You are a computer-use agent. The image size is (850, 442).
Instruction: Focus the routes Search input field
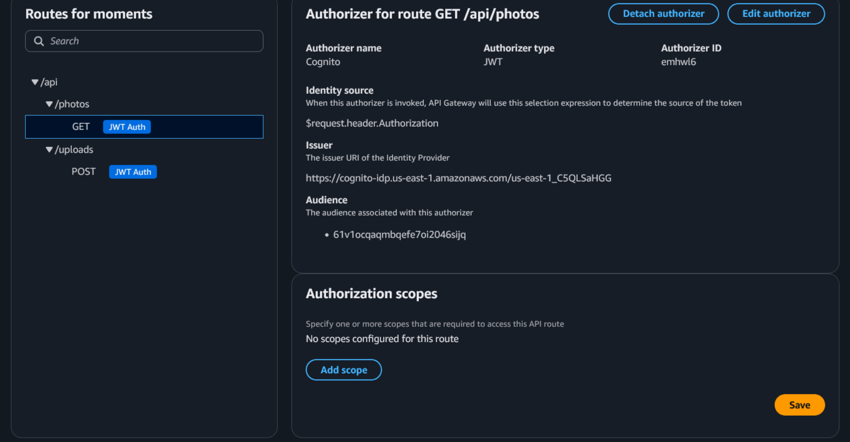(154, 41)
